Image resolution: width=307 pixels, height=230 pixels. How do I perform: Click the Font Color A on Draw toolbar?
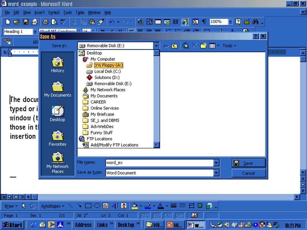click(x=161, y=206)
